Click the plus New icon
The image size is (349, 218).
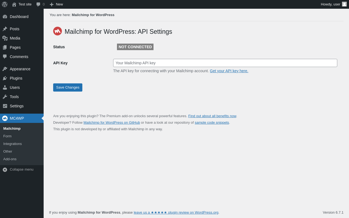click(52, 4)
